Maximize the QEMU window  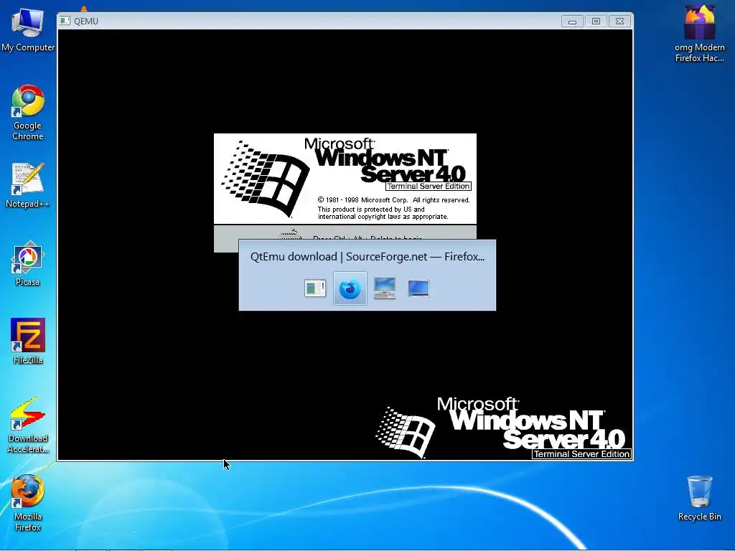pos(596,21)
